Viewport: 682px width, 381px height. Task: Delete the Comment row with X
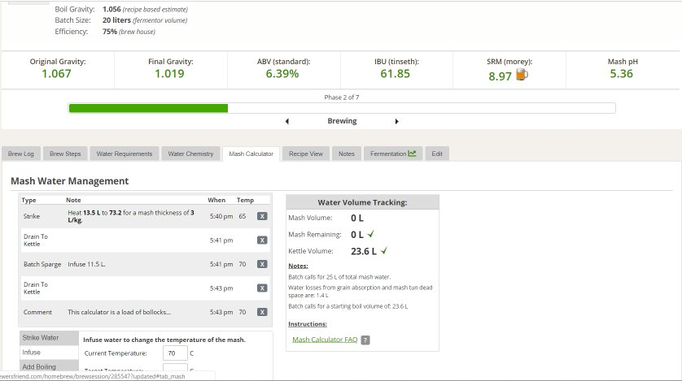coord(262,312)
